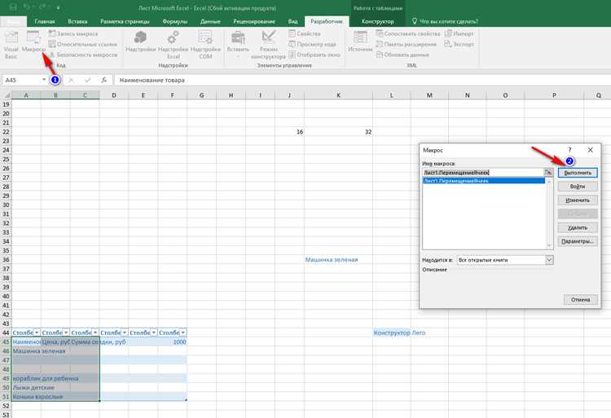
Task: Click the insert function fx icon
Action: [x=104, y=80]
